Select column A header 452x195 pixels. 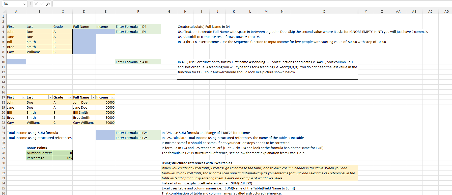[16, 11]
